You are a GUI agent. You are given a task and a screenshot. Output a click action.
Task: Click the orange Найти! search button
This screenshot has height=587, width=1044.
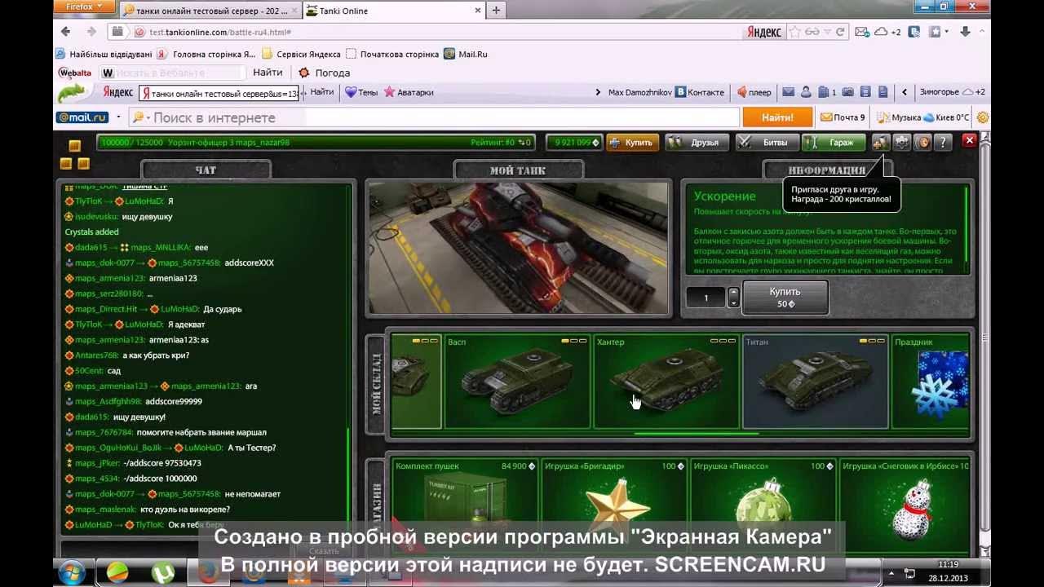click(777, 117)
